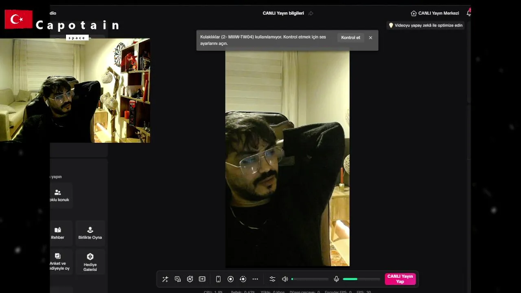
Task: Click the Capotain overlay title text
Action: click(x=77, y=25)
